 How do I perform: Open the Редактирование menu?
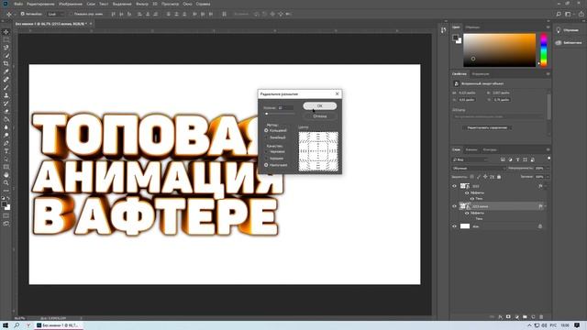click(x=40, y=4)
